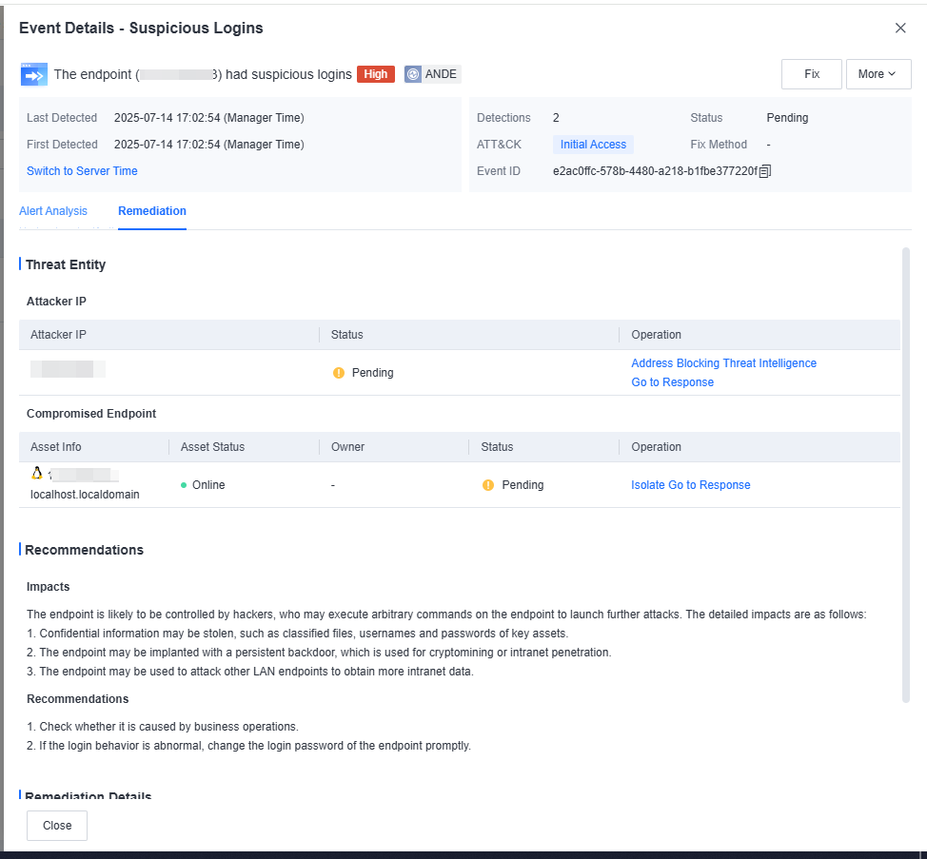The width and height of the screenshot is (927, 859).
Task: Isolate the compromised endpoint
Action: click(648, 485)
